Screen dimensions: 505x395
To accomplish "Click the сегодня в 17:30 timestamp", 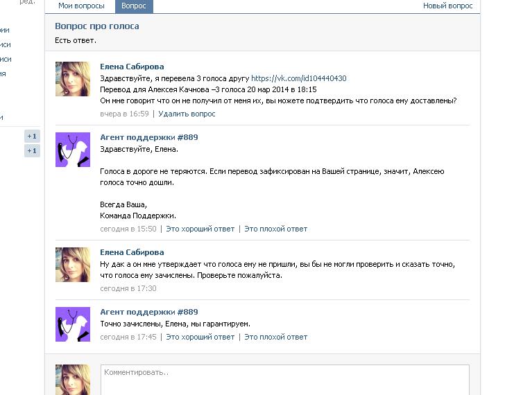I will click(128, 288).
